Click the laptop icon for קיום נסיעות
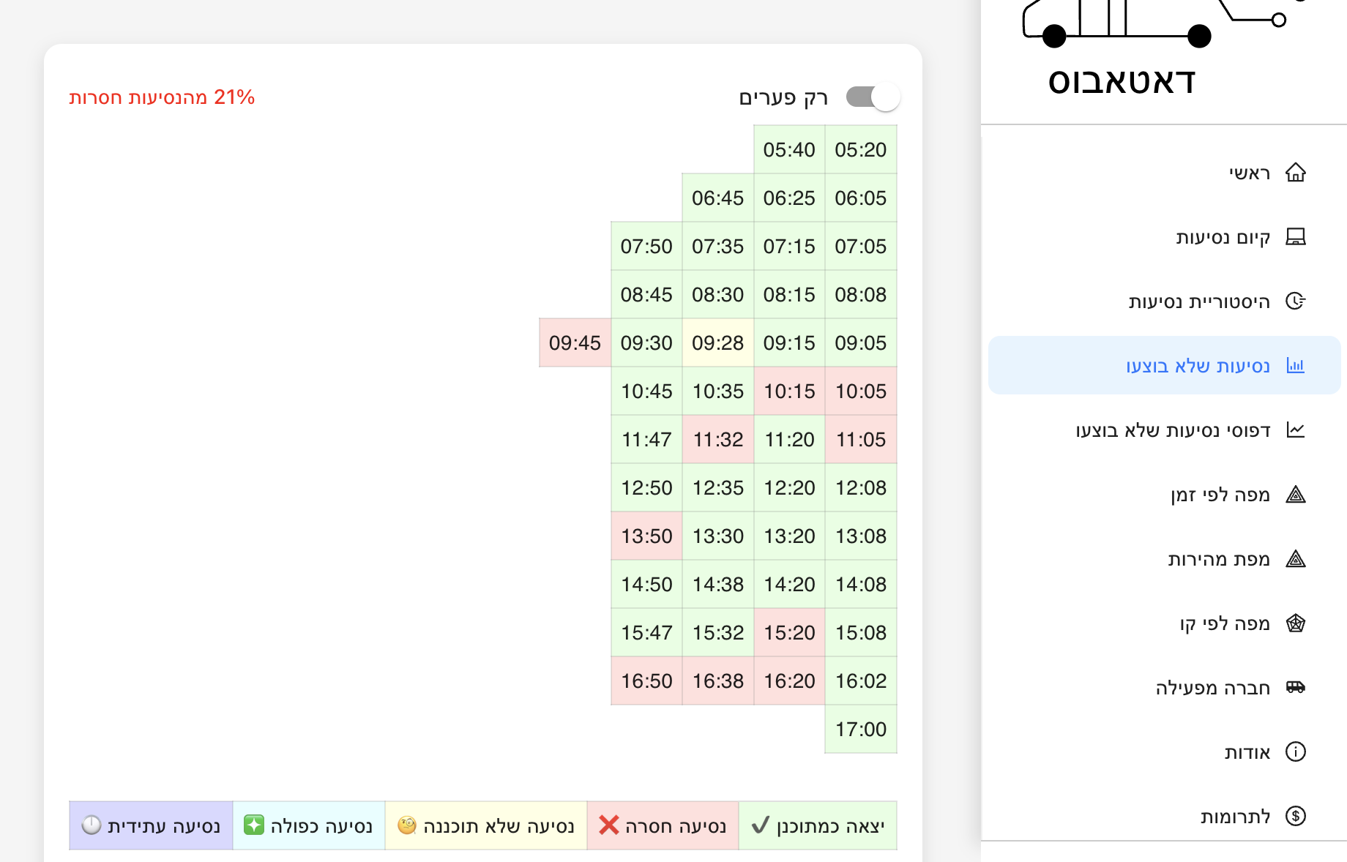The image size is (1347, 862). [1295, 237]
